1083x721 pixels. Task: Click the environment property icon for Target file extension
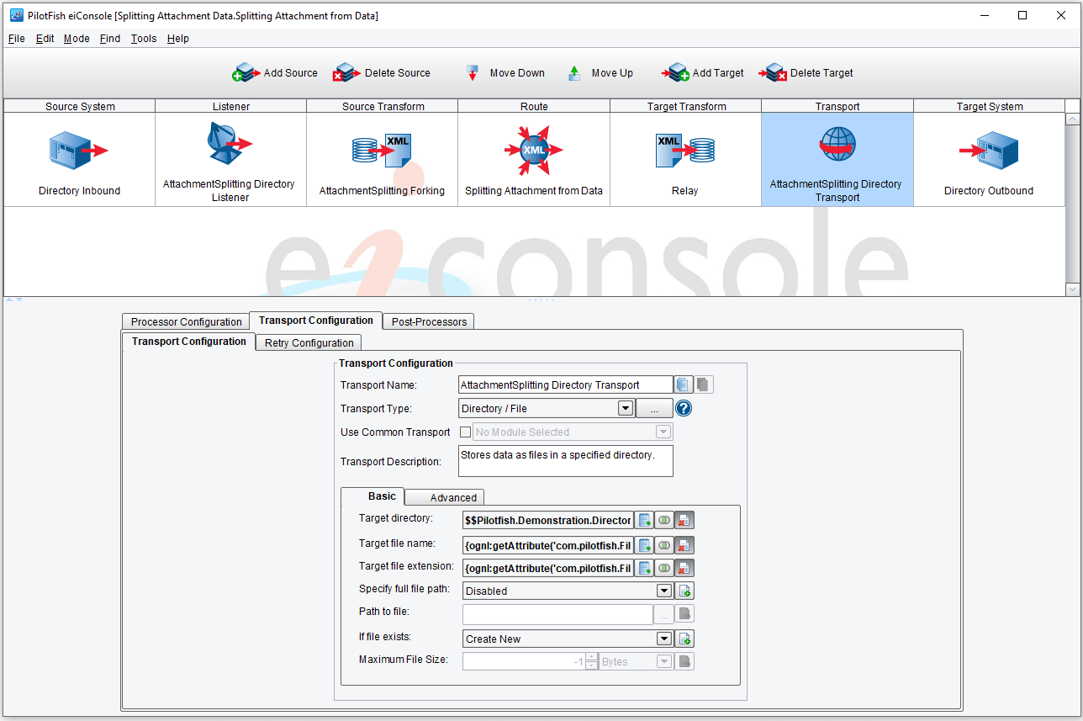point(645,568)
